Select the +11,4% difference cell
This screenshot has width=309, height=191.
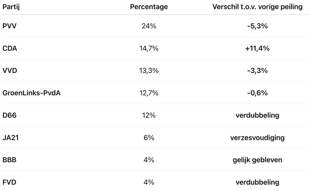[x=257, y=48]
